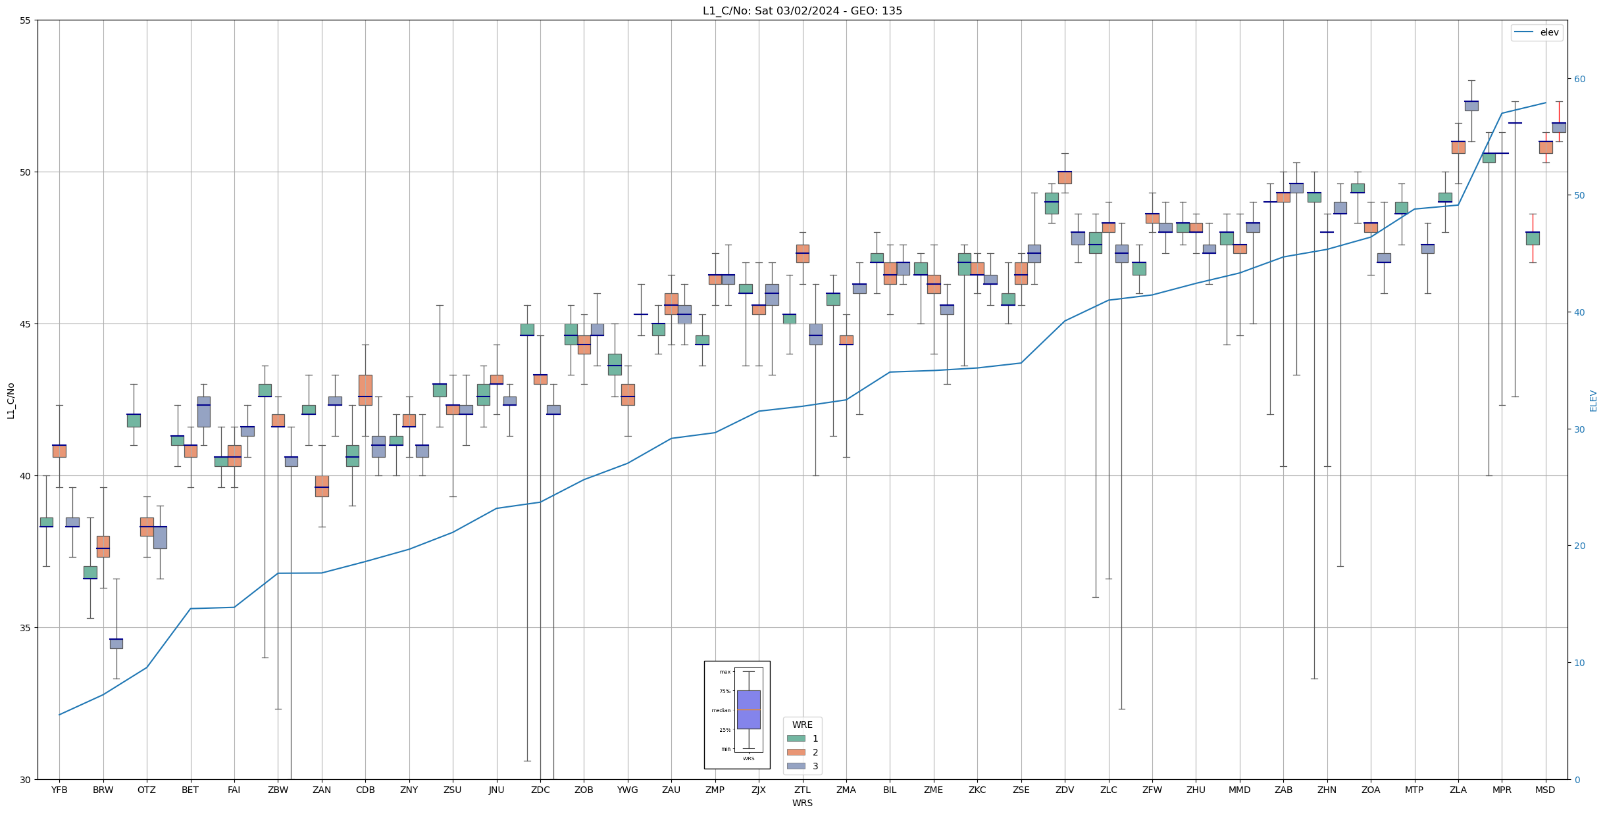Viewport: 1605px width, 814px height.
Task: Click the BRW blue-gray box near 34.5
Action: [x=116, y=643]
